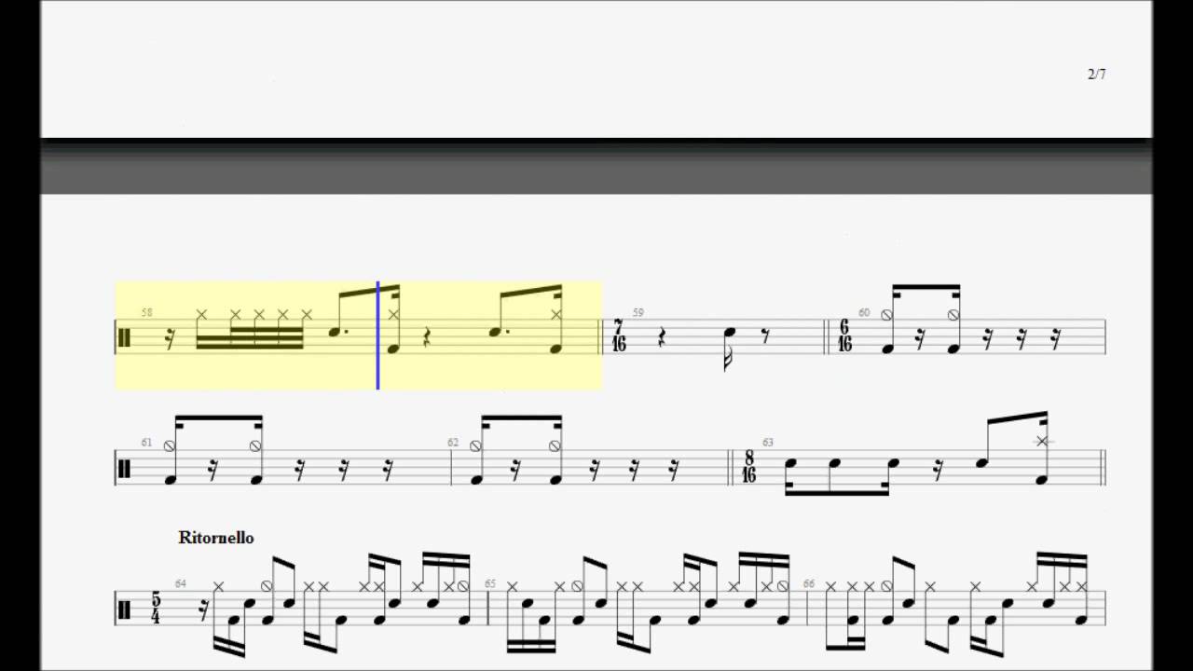
Task: Select the 8/16 time signature
Action: (748, 468)
